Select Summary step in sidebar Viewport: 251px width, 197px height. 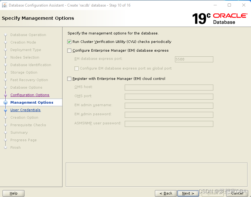tap(19, 132)
